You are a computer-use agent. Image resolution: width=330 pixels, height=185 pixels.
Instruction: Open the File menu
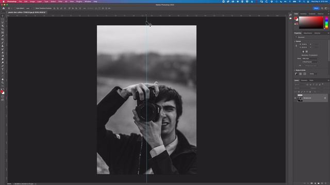tap(20, 2)
